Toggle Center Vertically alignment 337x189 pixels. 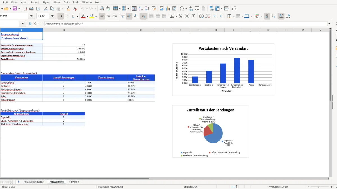pyautogui.click(x=129, y=16)
